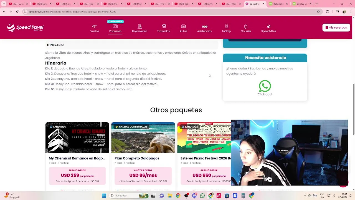Open the Courrier section
Viewport: 355px width, 200px height.
(246, 28)
